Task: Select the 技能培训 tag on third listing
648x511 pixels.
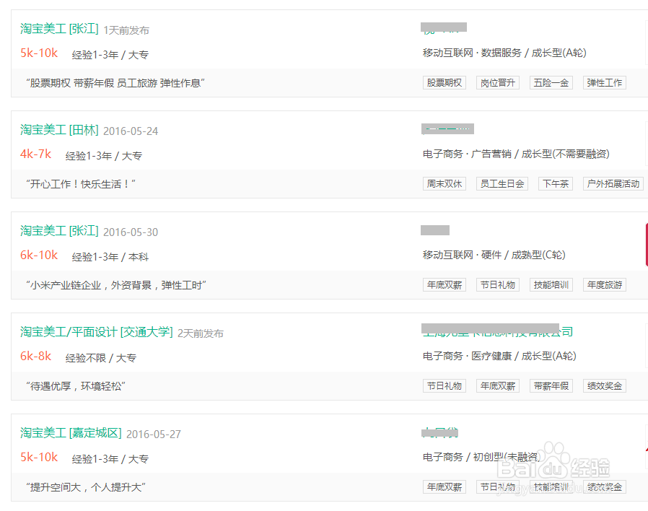Action: click(x=551, y=284)
